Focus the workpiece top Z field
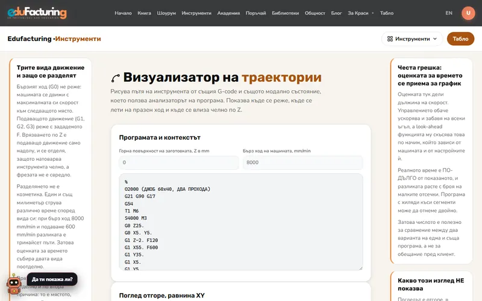This screenshot has width=482, height=301. point(179,163)
